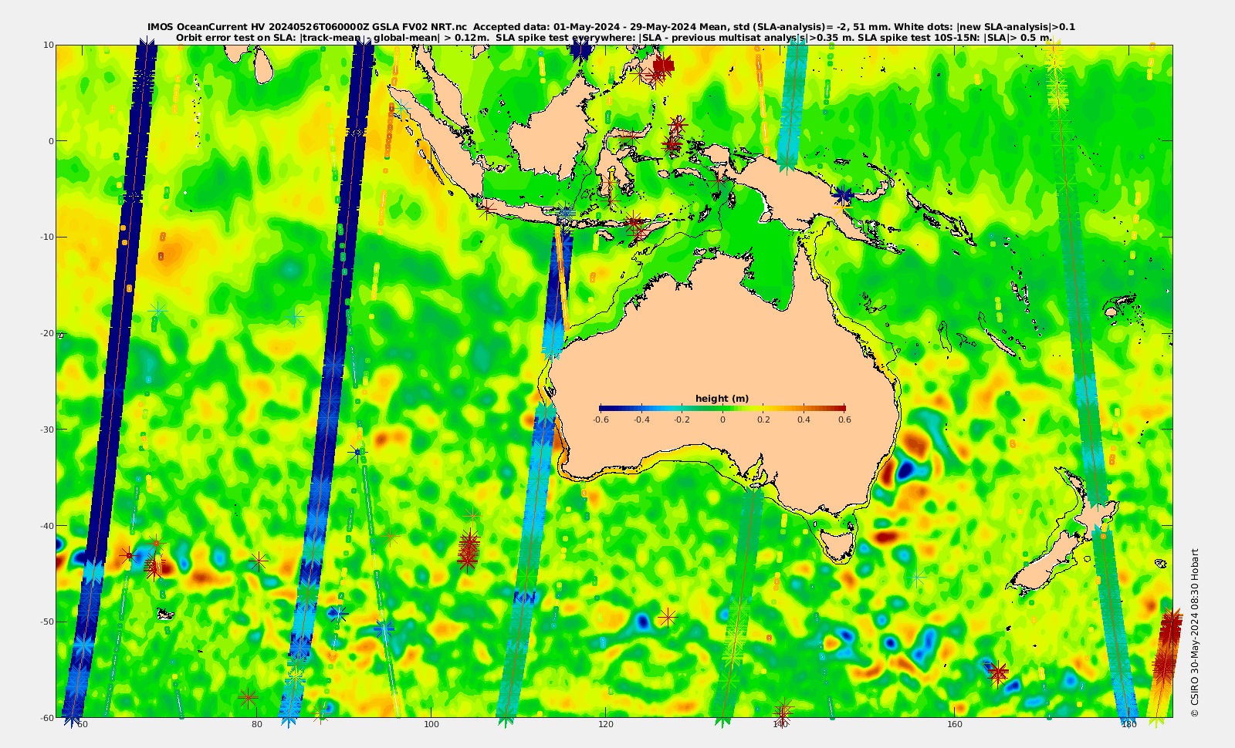
Task: Select the 'height (m)' colorbar label
Action: pos(722,399)
